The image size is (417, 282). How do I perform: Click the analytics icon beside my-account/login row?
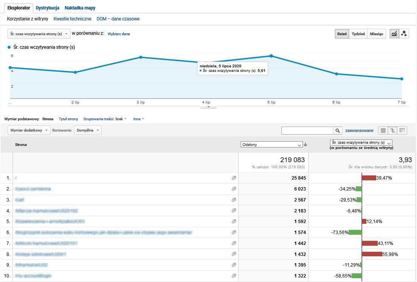(x=234, y=276)
